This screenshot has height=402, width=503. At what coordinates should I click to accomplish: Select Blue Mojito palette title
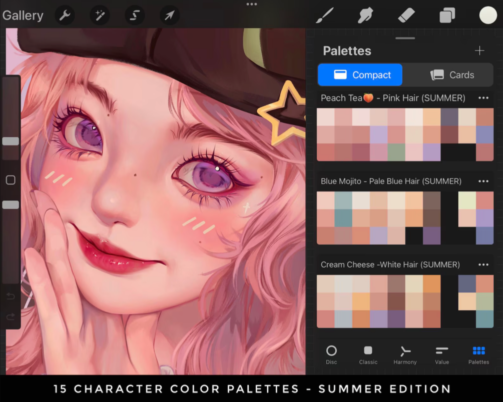coord(391,181)
